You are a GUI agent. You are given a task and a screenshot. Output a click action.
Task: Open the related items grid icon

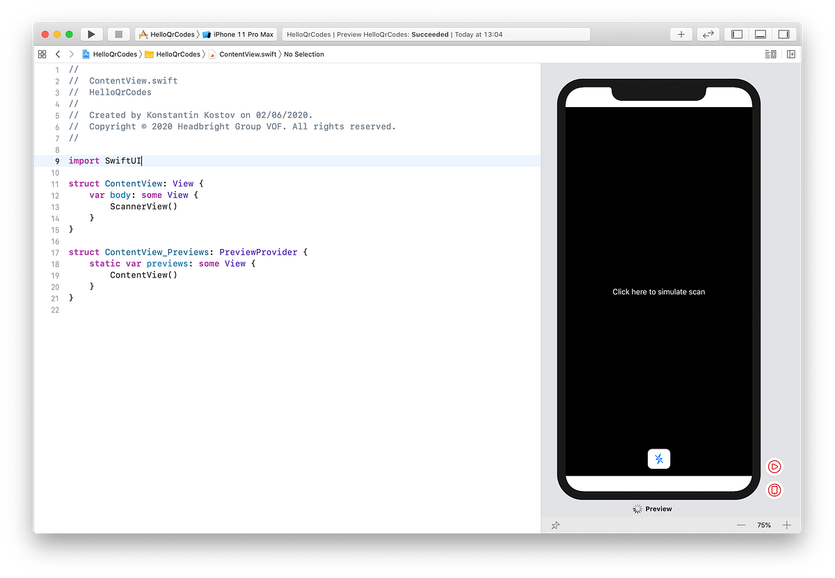pyautogui.click(x=42, y=54)
